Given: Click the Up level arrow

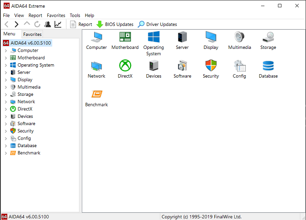Looking at the screenshot, I should [x=27, y=23].
